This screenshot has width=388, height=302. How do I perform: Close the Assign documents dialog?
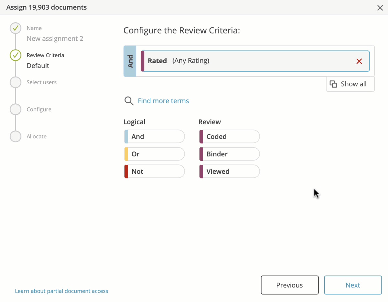(380, 8)
